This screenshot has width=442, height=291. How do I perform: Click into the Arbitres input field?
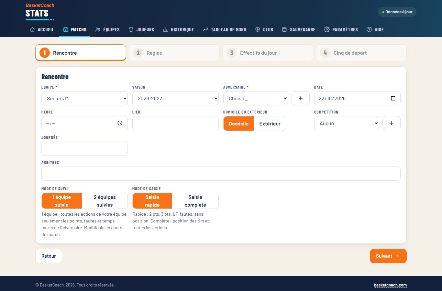(221, 174)
